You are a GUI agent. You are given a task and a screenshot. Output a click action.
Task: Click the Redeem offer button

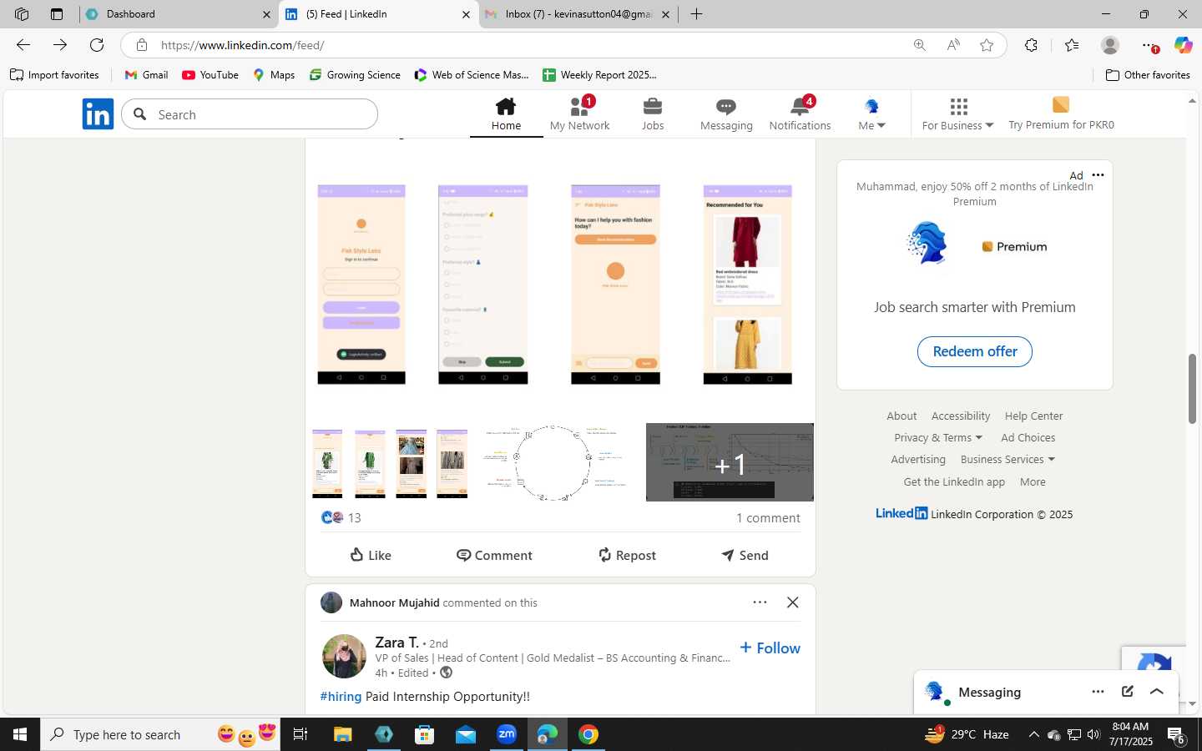coord(974,351)
